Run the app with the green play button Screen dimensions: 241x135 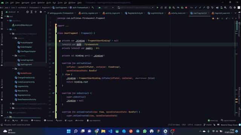157,7
